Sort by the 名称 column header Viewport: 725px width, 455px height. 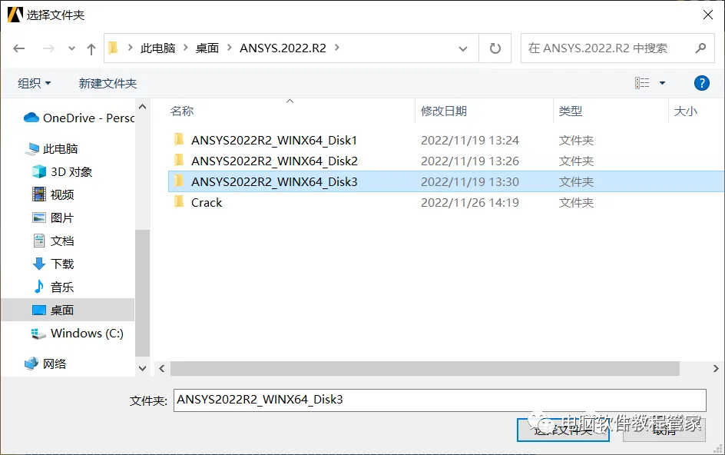click(x=182, y=111)
